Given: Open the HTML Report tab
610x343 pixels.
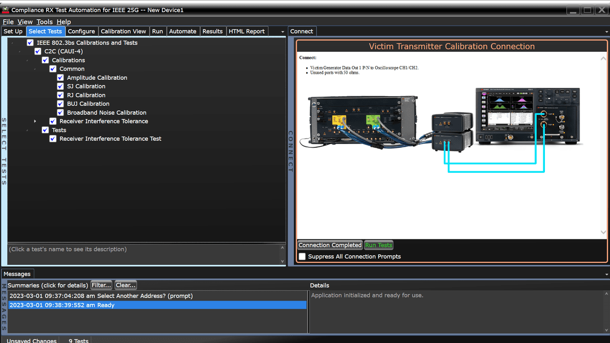Looking at the screenshot, I should pyautogui.click(x=247, y=31).
